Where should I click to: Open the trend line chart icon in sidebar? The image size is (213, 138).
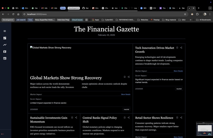tap(5, 45)
